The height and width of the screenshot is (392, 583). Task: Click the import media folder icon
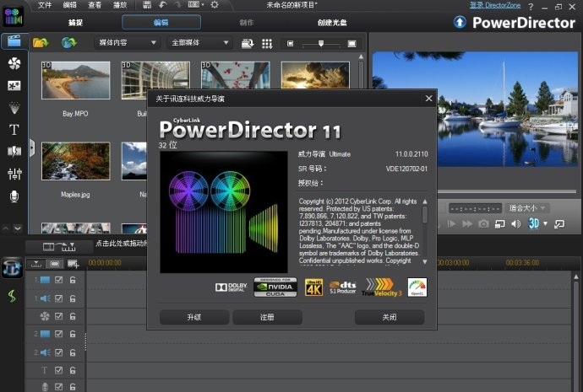[x=40, y=42]
